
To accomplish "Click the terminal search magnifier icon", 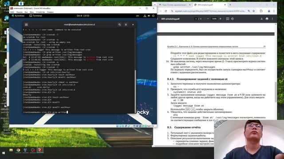I will coord(119,25).
